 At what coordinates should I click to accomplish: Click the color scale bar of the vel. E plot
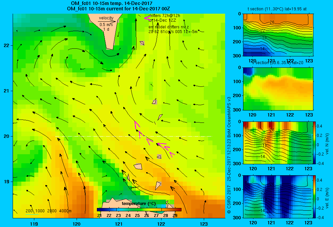click(x=315, y=197)
